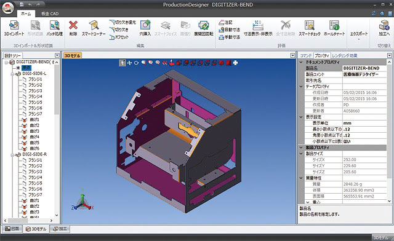Click the 注記 annotation tool
394x241 pixels.
click(x=225, y=22)
